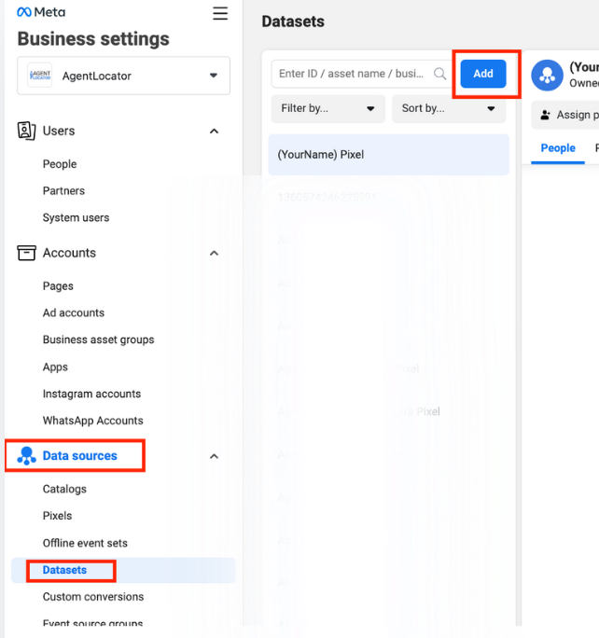Click the search magnifier icon
Screen dimensions: 599x638
[x=439, y=74]
